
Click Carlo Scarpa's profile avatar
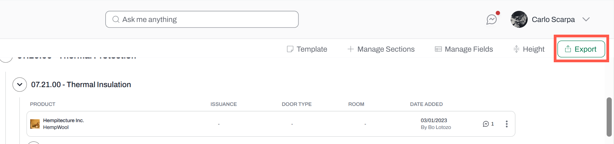(x=519, y=19)
